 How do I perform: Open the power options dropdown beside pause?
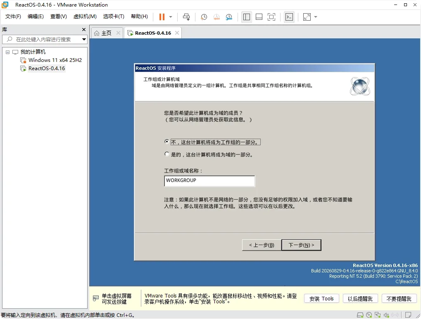tap(171, 17)
